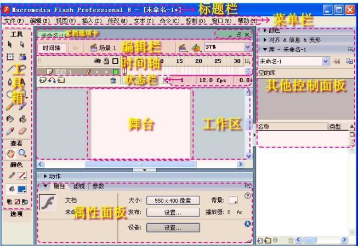Open the properties panel help icon
Viewport: 358px width, 246px height.
point(247,196)
